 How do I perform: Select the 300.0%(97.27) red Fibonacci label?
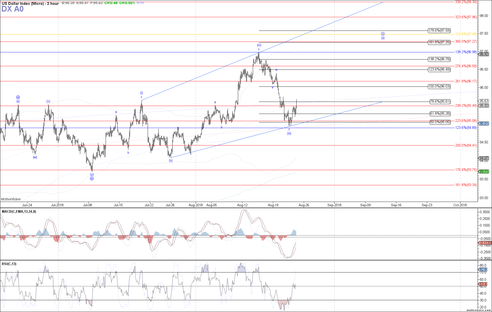click(466, 42)
